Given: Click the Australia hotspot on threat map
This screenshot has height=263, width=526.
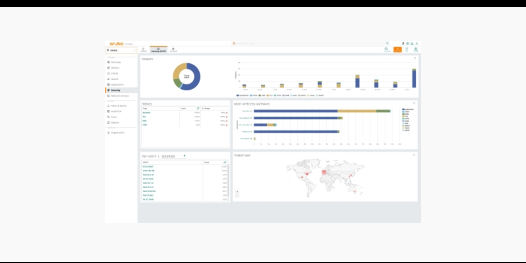Looking at the screenshot, I should point(355,191).
